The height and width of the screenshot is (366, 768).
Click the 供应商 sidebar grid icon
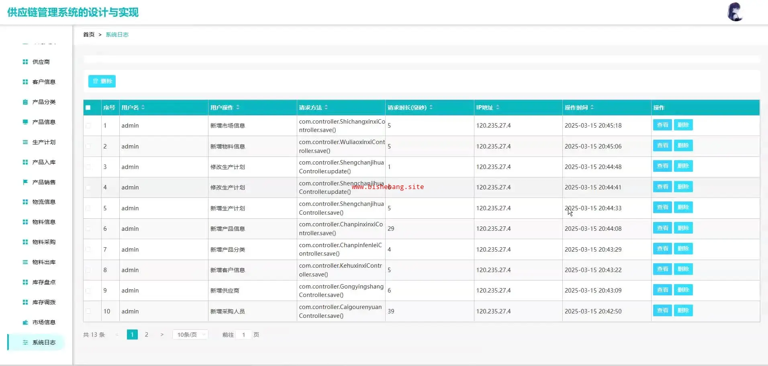(x=25, y=62)
